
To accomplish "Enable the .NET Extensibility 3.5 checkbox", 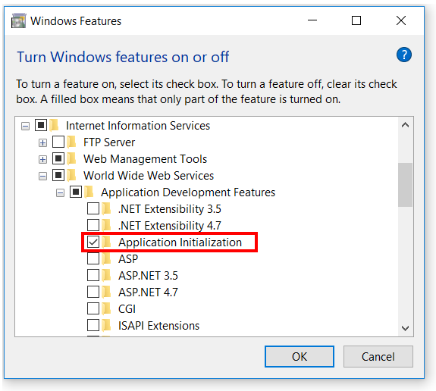I will pos(93,208).
